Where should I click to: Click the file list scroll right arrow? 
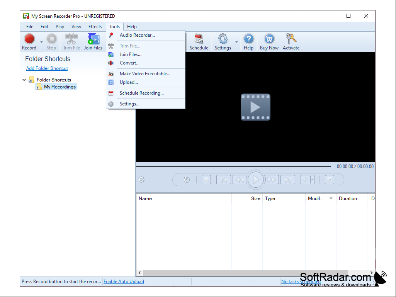click(x=372, y=273)
